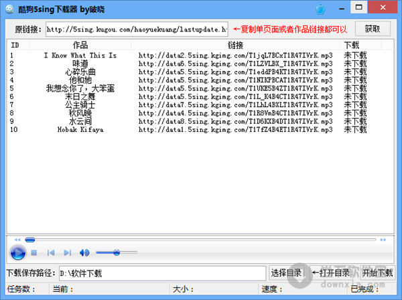Click the 未下载 status in row 1
Screen dimensions: 402x300
355,56
